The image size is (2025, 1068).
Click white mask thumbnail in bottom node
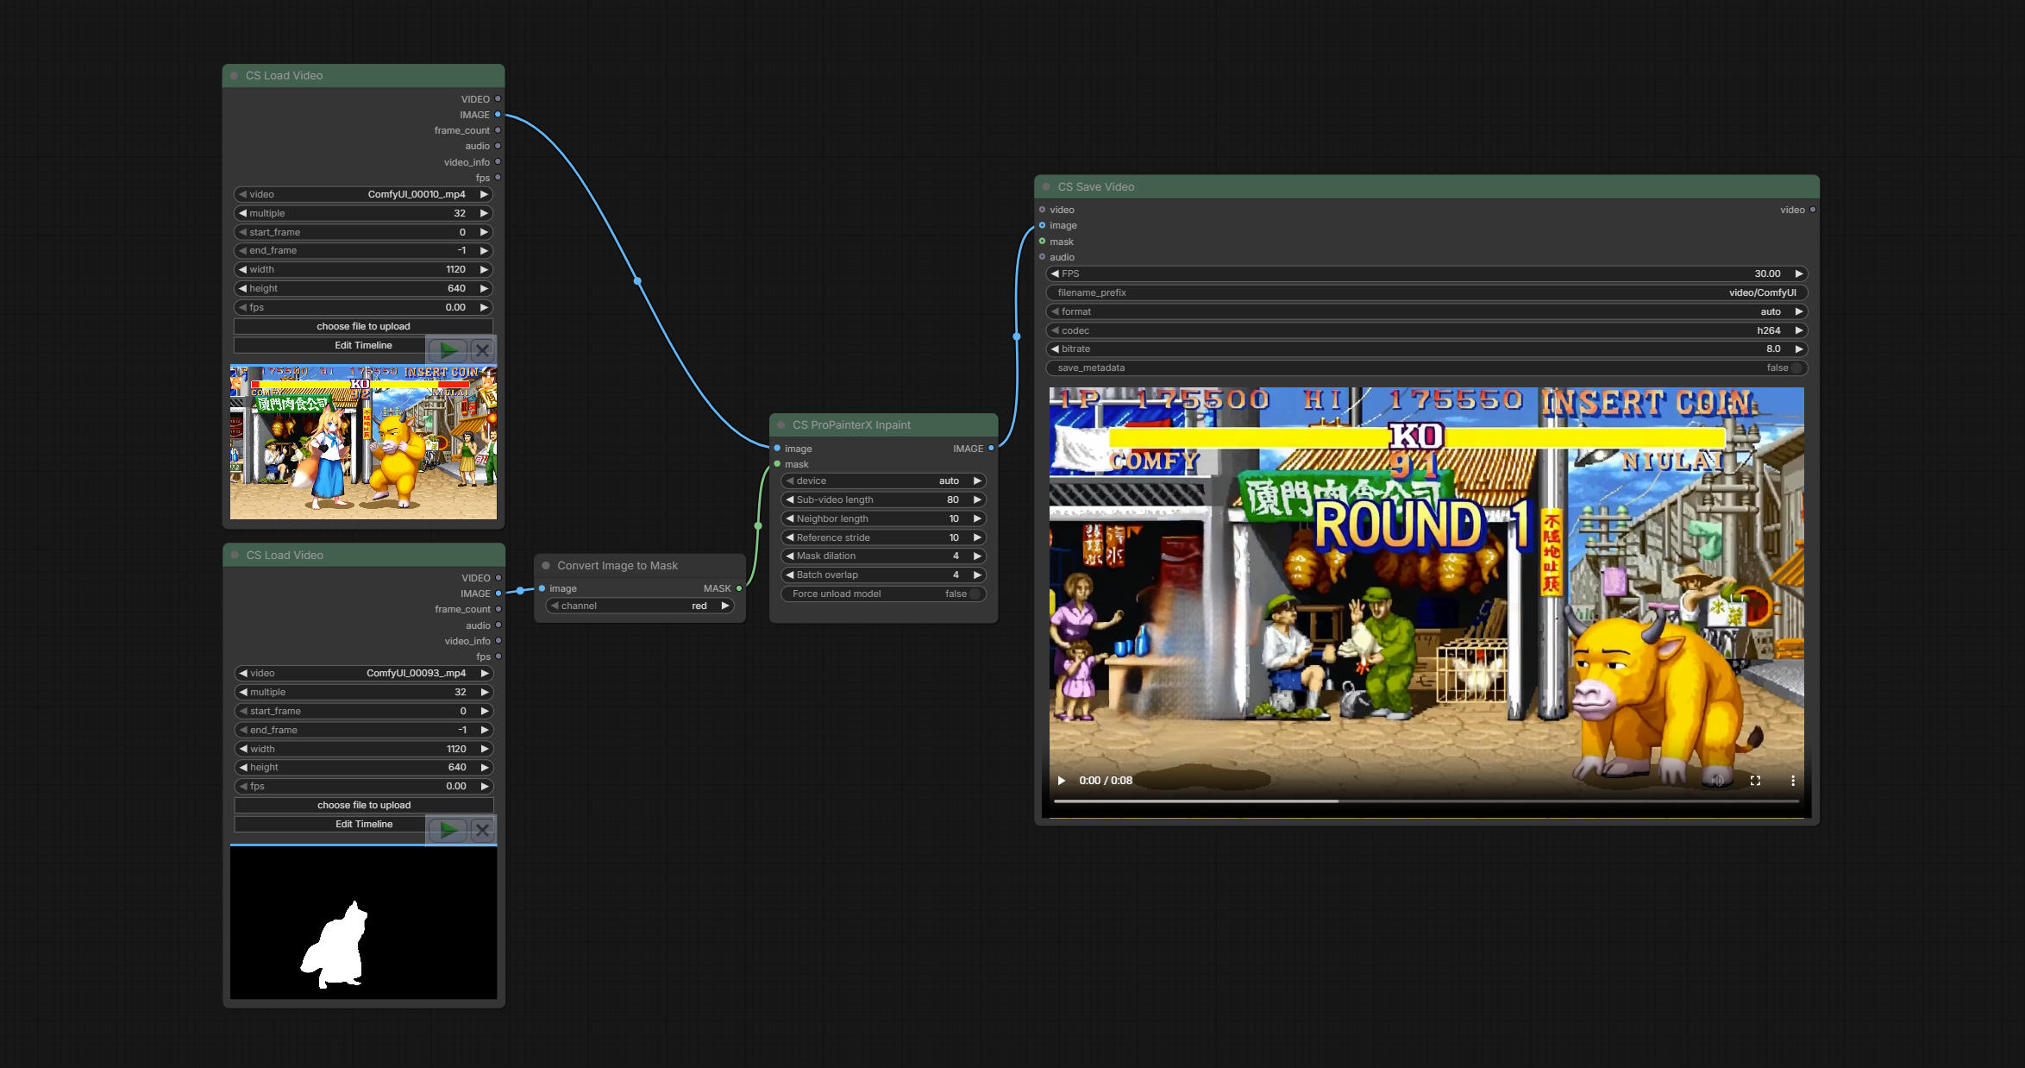(363, 922)
